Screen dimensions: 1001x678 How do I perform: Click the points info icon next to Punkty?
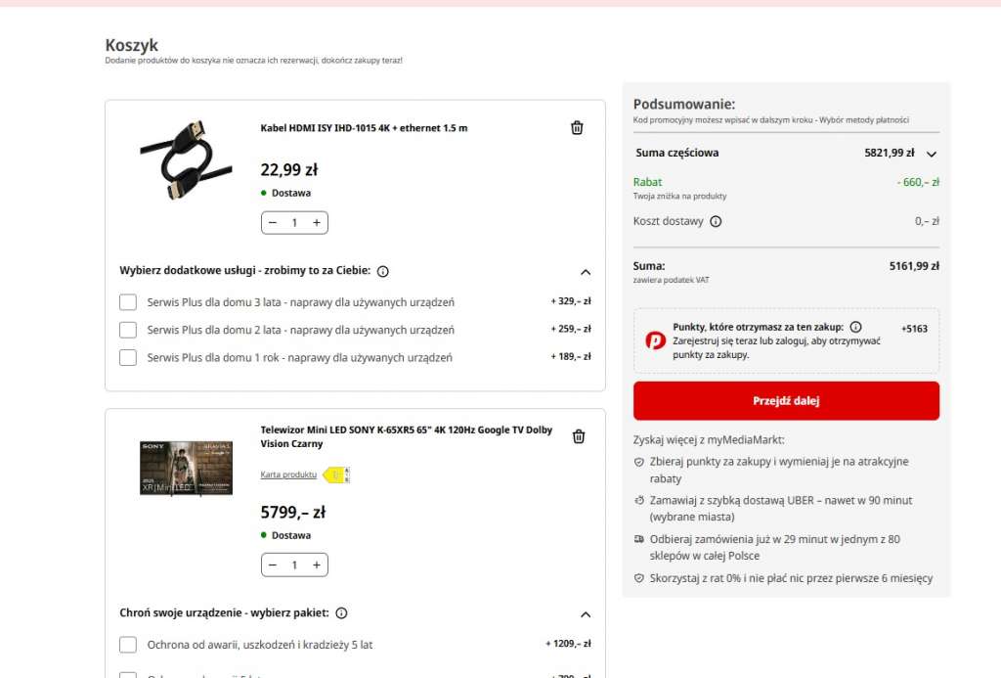tap(855, 329)
